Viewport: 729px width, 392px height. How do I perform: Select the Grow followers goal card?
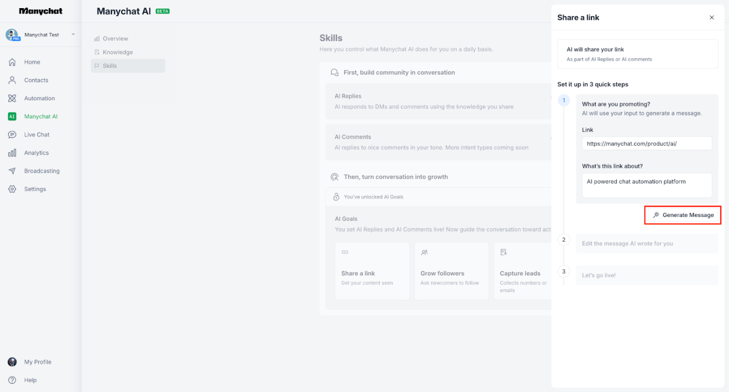pos(451,271)
